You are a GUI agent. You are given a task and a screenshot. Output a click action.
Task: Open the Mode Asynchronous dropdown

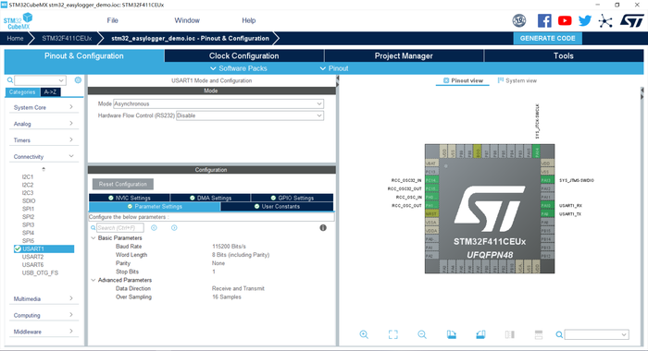click(x=218, y=104)
